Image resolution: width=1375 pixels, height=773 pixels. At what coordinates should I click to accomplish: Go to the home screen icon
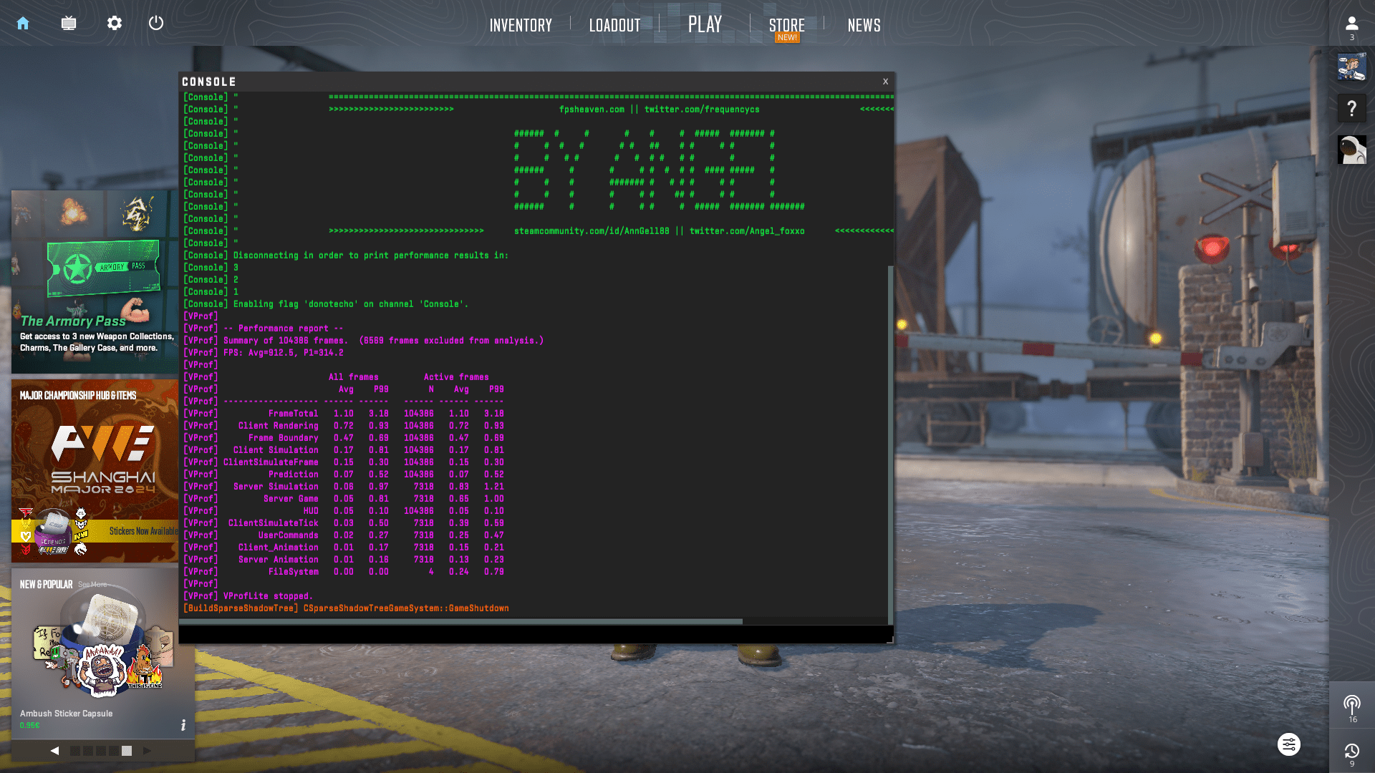pos(23,24)
